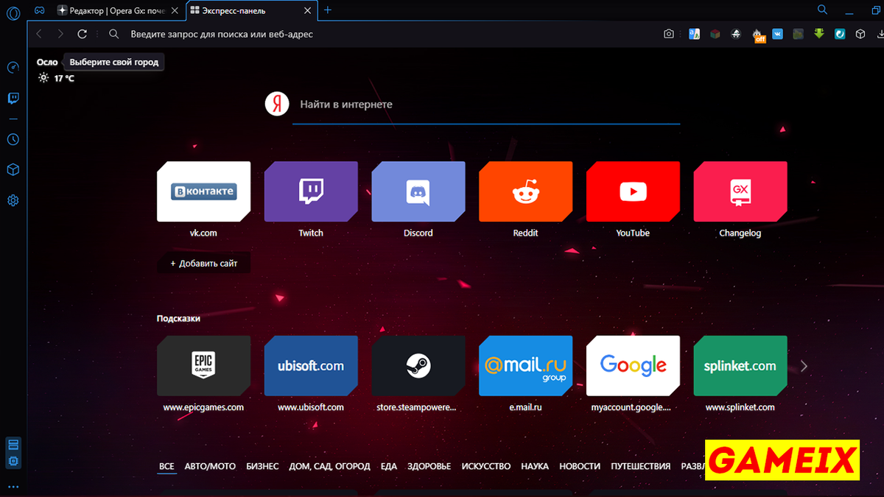The width and height of the screenshot is (884, 497).
Task: Select the ЗДОРОВЬЕ news category
Action: [429, 467]
